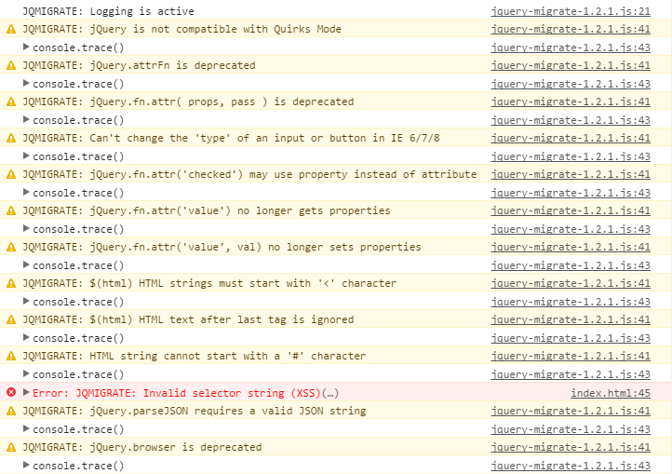Select 'parseJSON requires a valid JSON string' text
The width and height of the screenshot is (672, 474).
[249, 411]
